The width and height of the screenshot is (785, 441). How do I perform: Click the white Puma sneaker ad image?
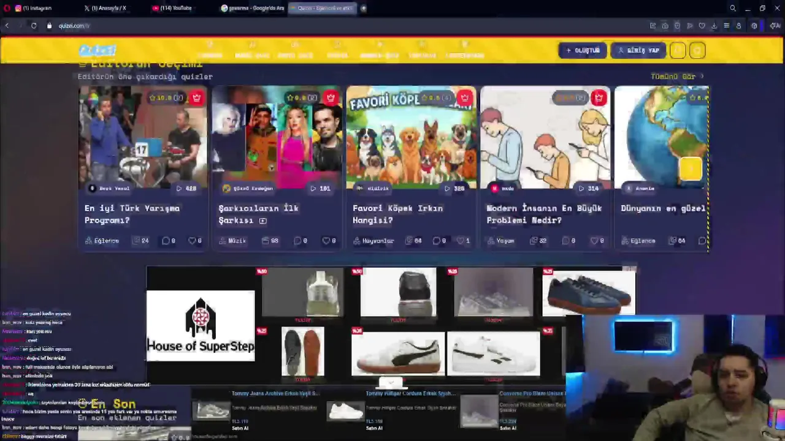[398, 353]
